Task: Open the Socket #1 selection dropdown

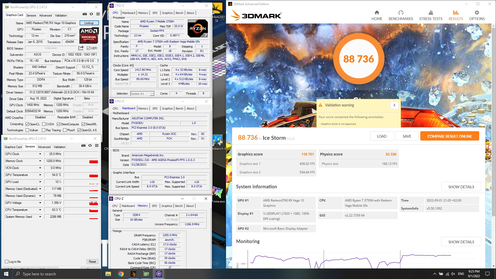Action: click(x=142, y=94)
